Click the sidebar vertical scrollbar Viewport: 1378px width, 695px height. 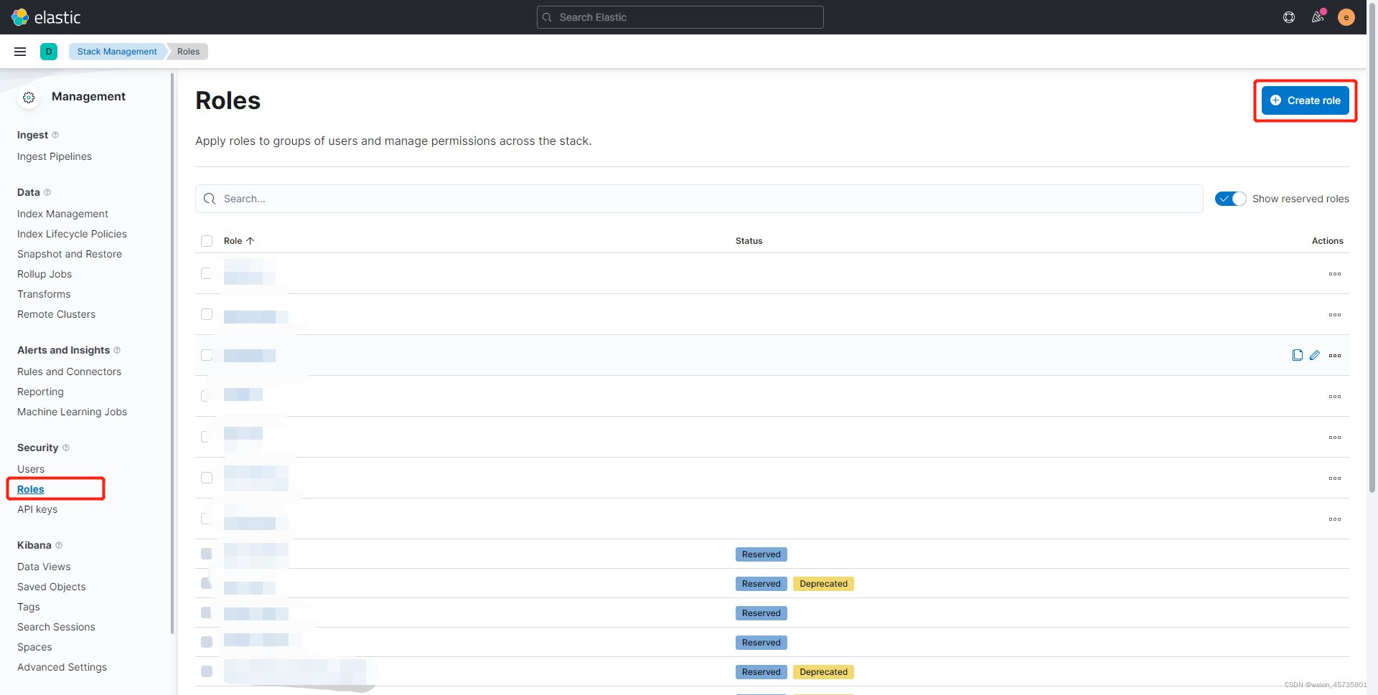click(172, 353)
